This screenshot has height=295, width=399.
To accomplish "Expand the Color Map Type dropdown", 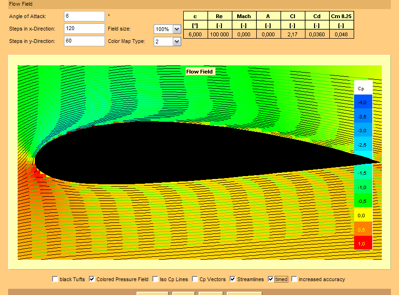I will (177, 42).
